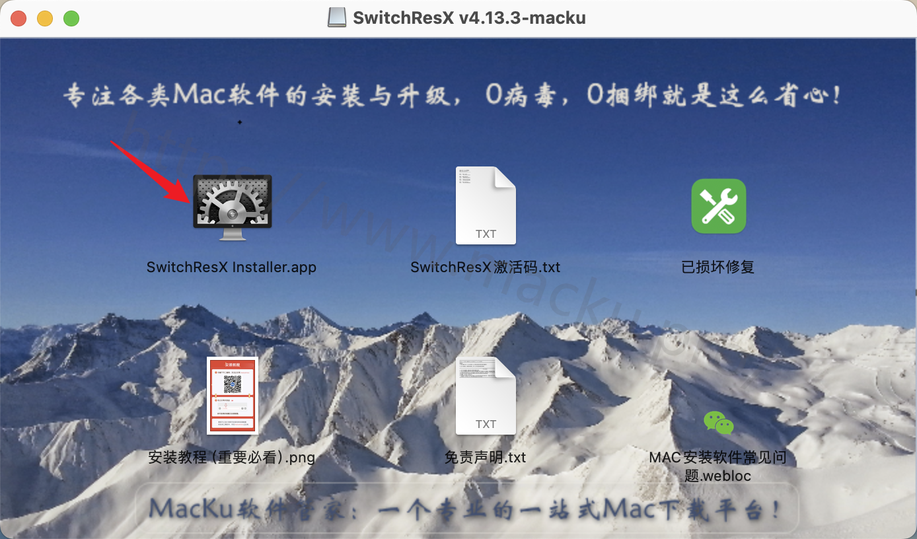Select the SwitchResX激活码.txt file icon
The width and height of the screenshot is (917, 539).
point(486,205)
